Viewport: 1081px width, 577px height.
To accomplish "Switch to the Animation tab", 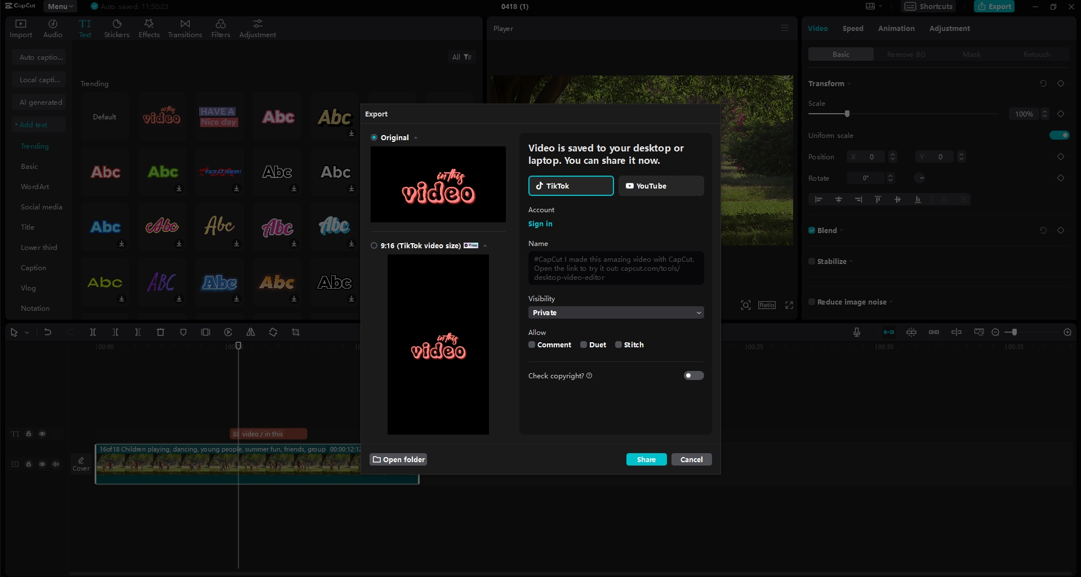I will click(896, 28).
